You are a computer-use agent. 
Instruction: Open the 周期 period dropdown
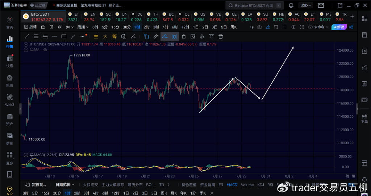[83, 27]
